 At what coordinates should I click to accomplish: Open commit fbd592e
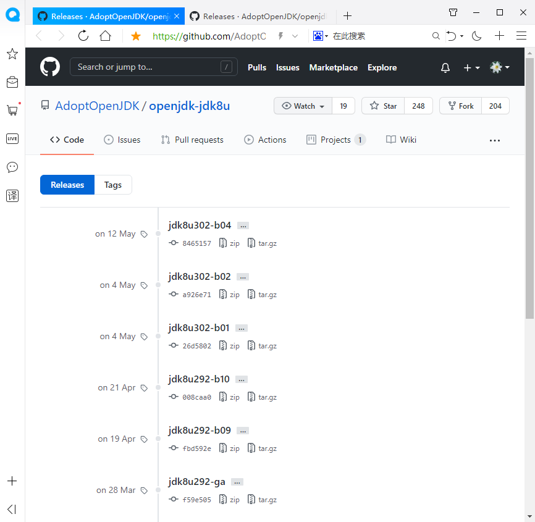196,448
